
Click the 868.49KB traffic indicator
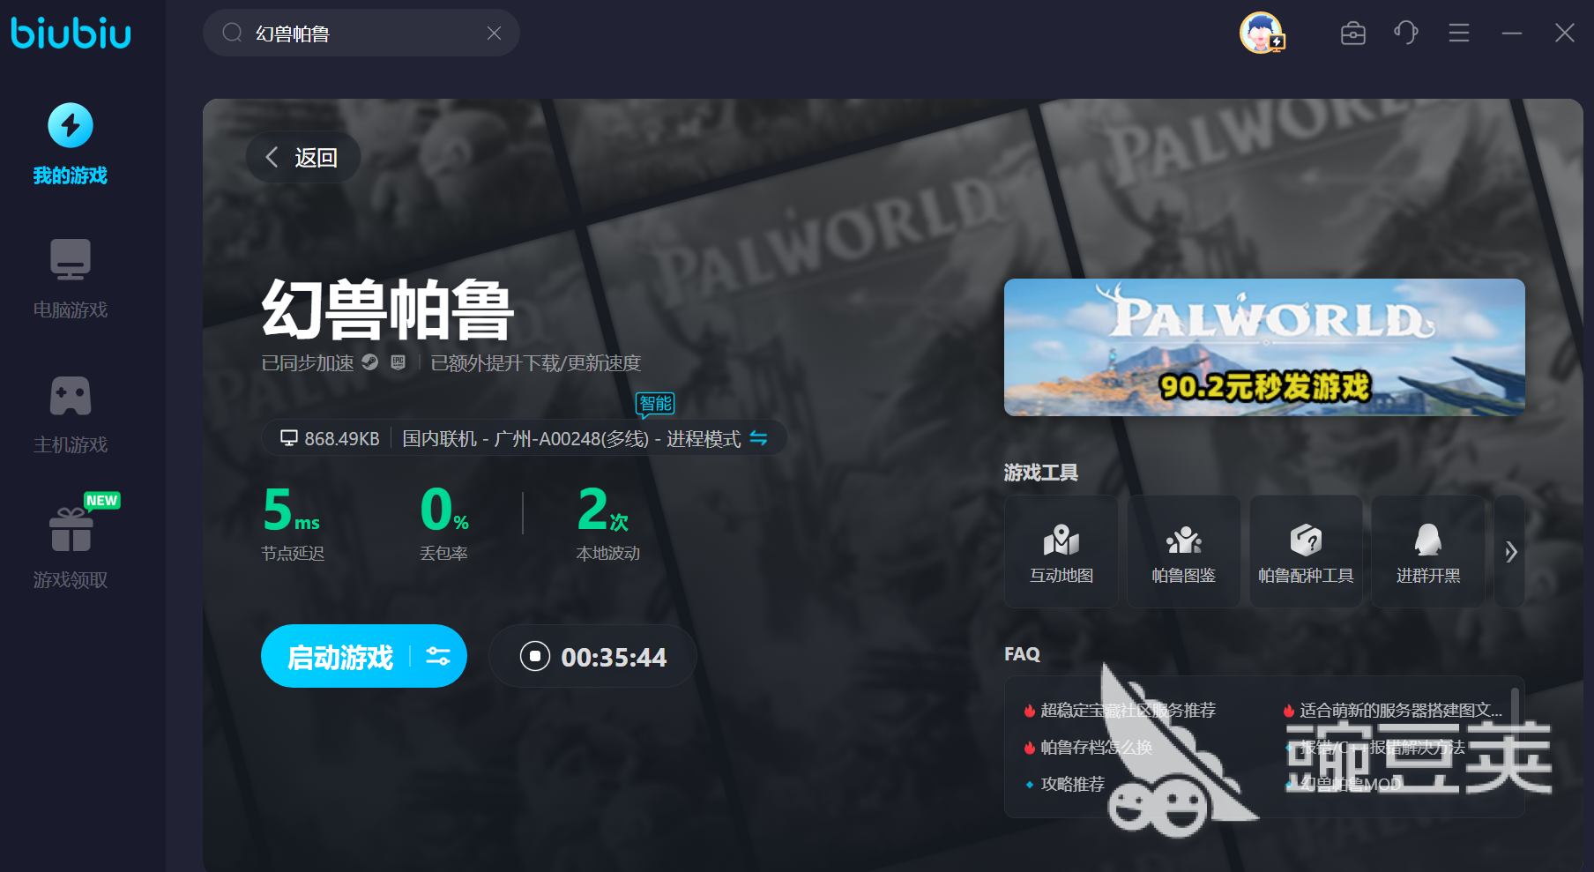pos(330,438)
